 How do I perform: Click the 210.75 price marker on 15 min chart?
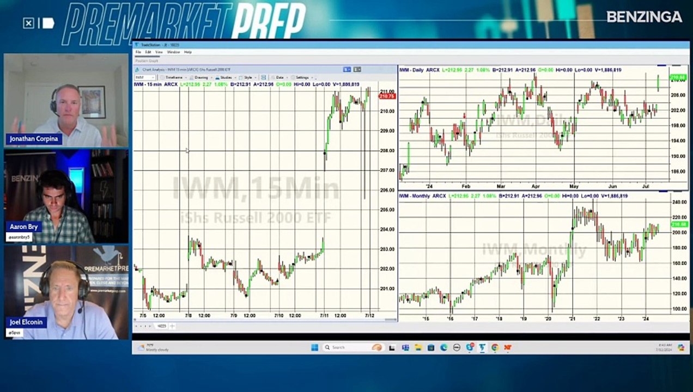(387, 96)
